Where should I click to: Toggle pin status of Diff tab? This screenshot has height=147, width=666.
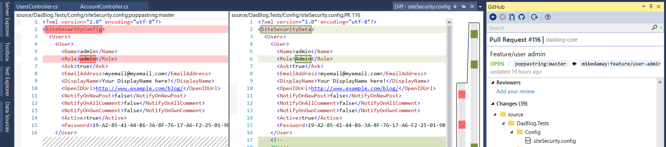[x=464, y=6]
